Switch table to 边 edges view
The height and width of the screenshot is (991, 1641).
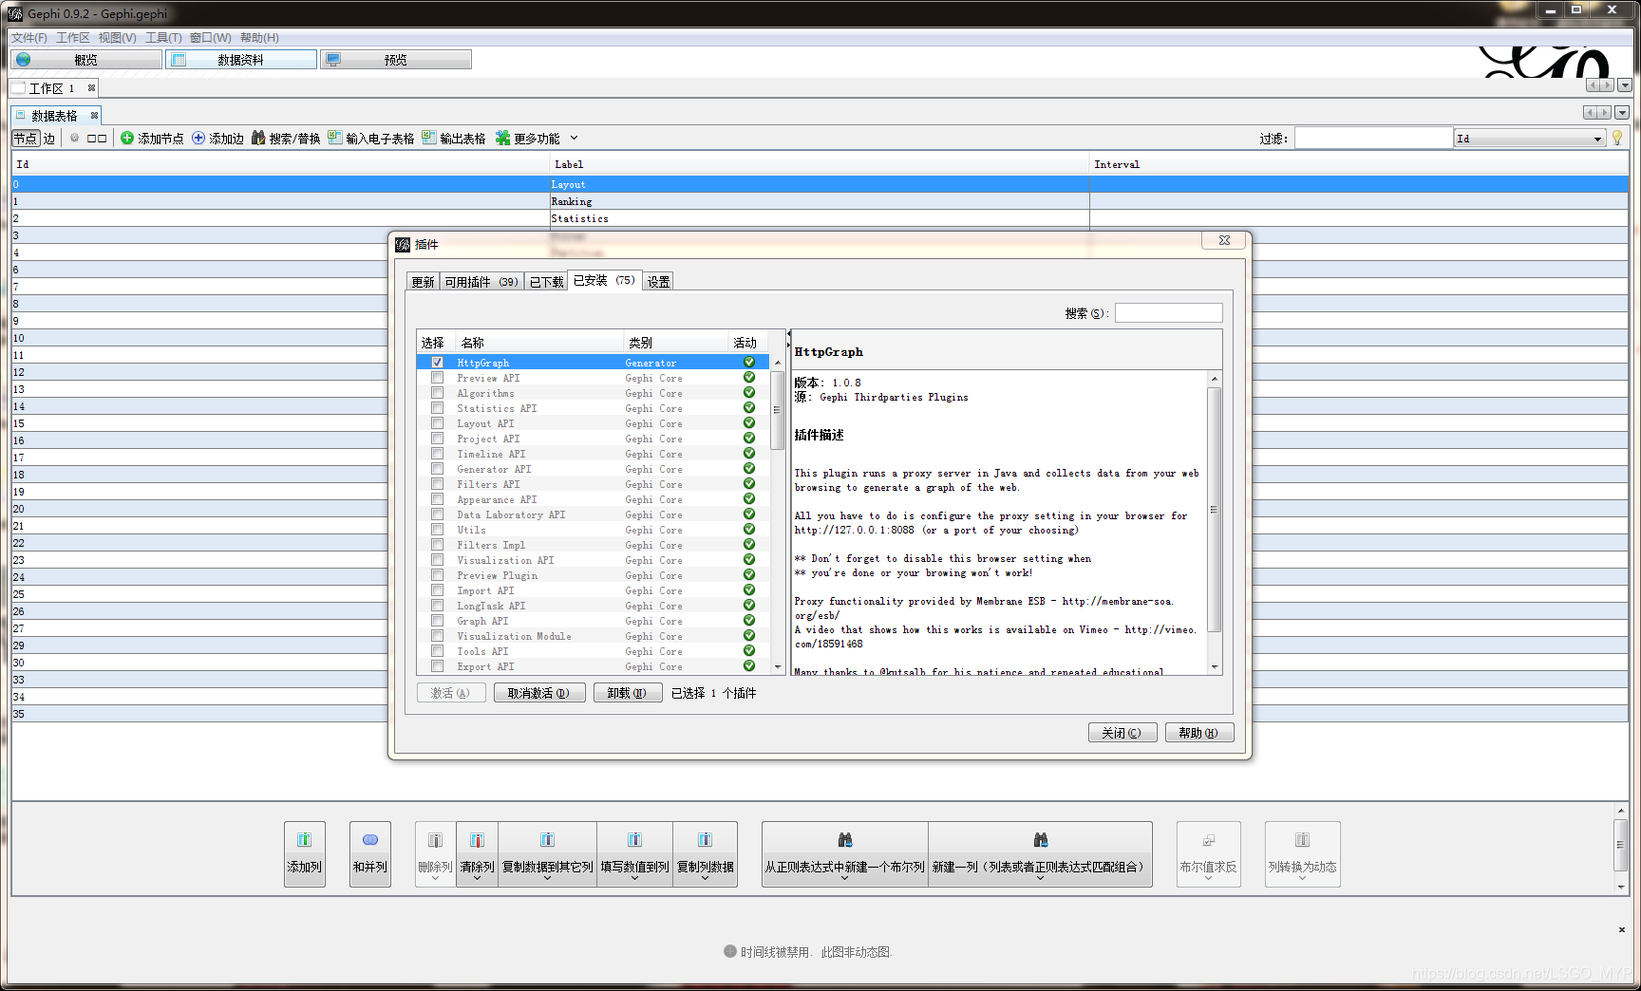(x=49, y=139)
